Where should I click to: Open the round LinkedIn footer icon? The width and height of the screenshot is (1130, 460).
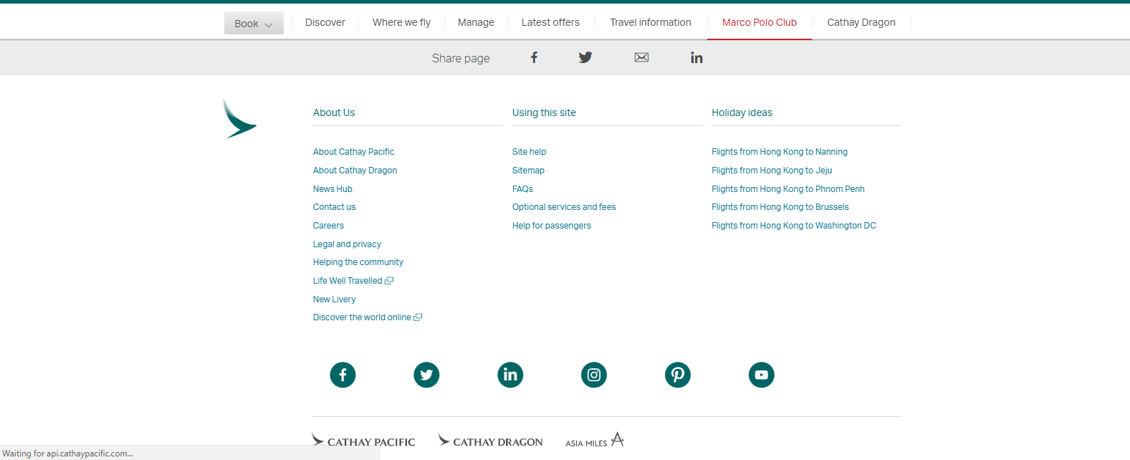tap(510, 375)
